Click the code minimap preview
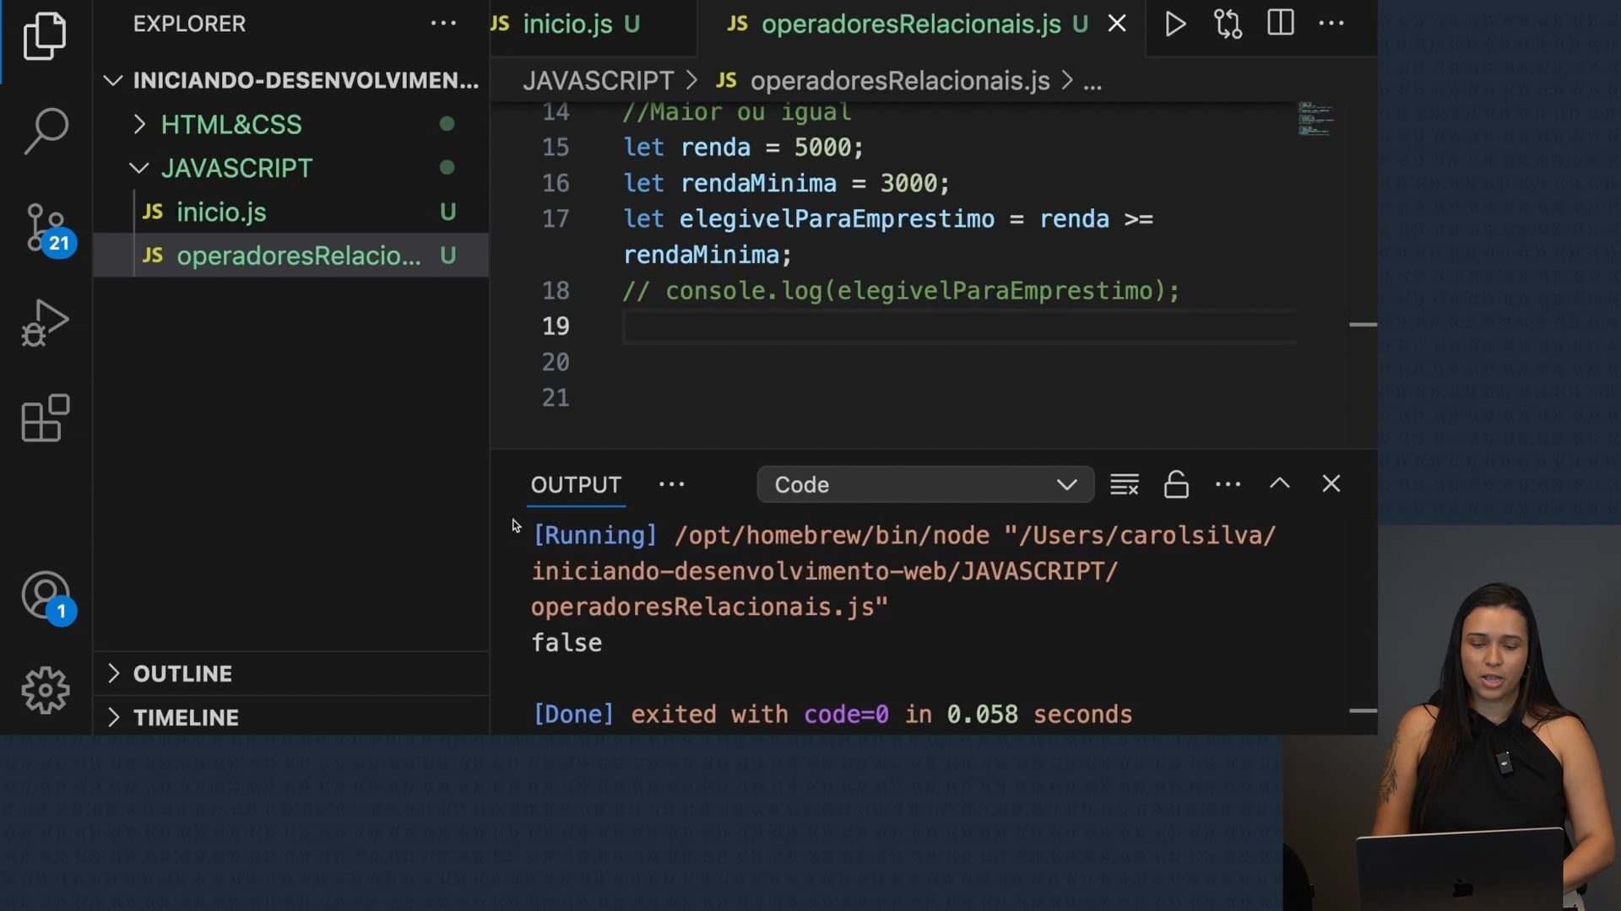The image size is (1621, 911). [1315, 120]
